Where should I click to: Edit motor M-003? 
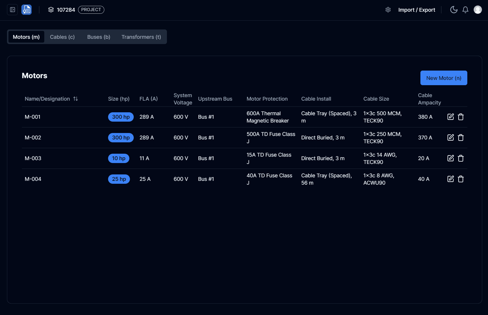coord(450,158)
